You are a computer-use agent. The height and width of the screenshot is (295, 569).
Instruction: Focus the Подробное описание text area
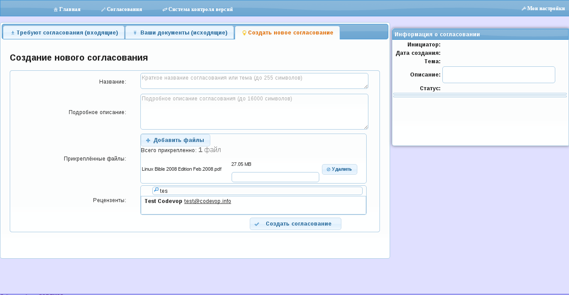(x=254, y=111)
